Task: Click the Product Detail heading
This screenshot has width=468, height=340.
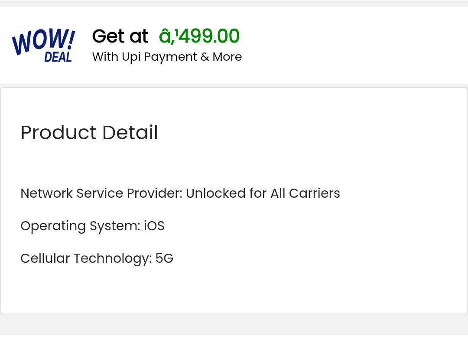Action: pyautogui.click(x=89, y=132)
